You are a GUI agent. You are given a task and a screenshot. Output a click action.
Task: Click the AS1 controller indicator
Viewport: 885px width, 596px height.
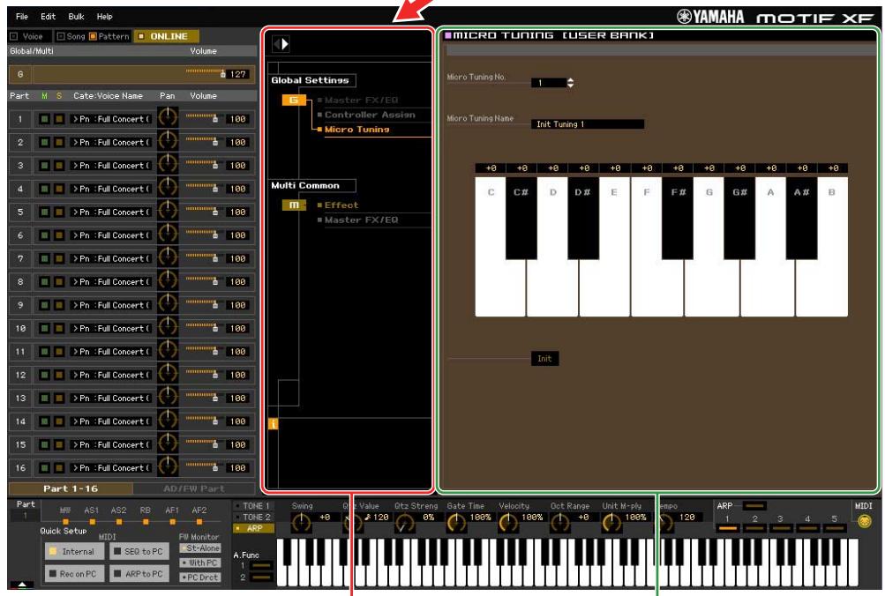(92, 522)
